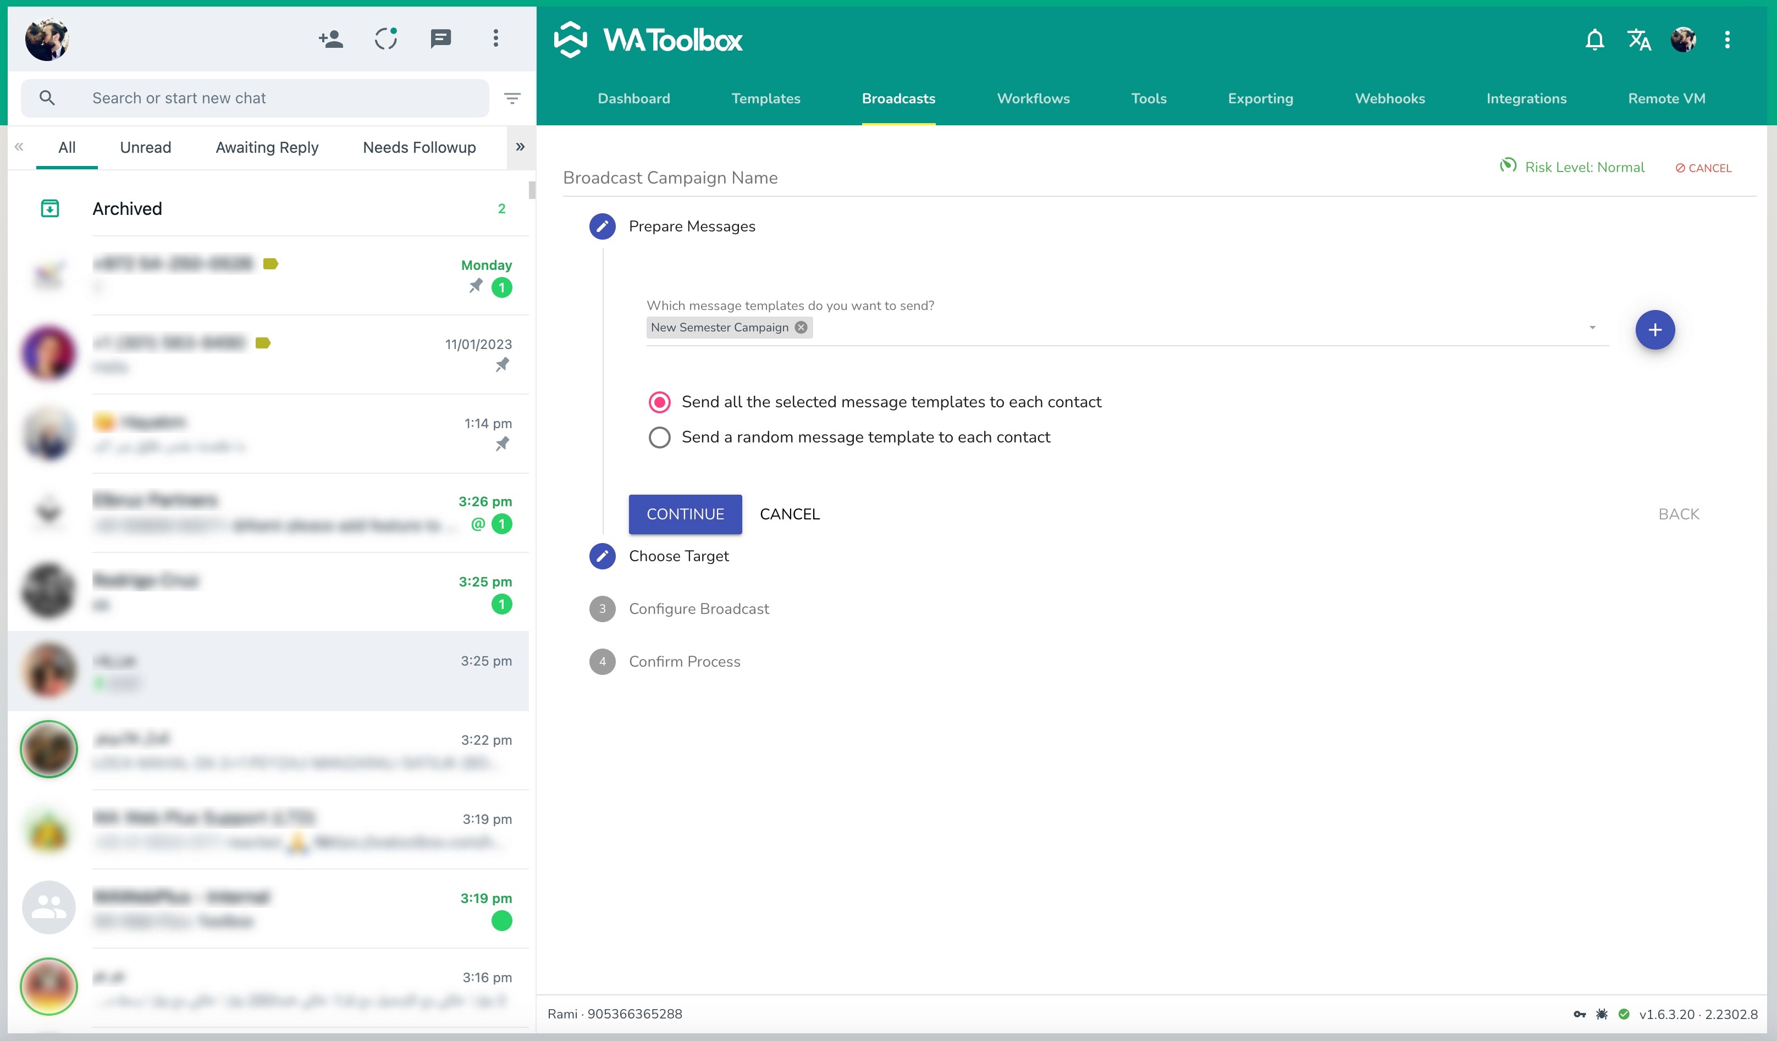
Task: Expand the message templates dropdown arrow
Action: [1592, 328]
